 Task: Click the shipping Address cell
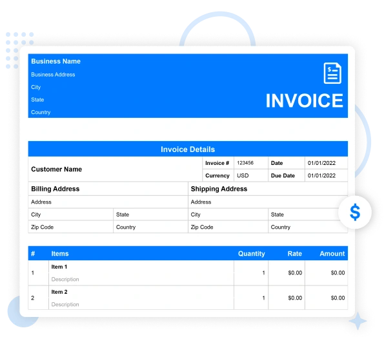point(268,202)
